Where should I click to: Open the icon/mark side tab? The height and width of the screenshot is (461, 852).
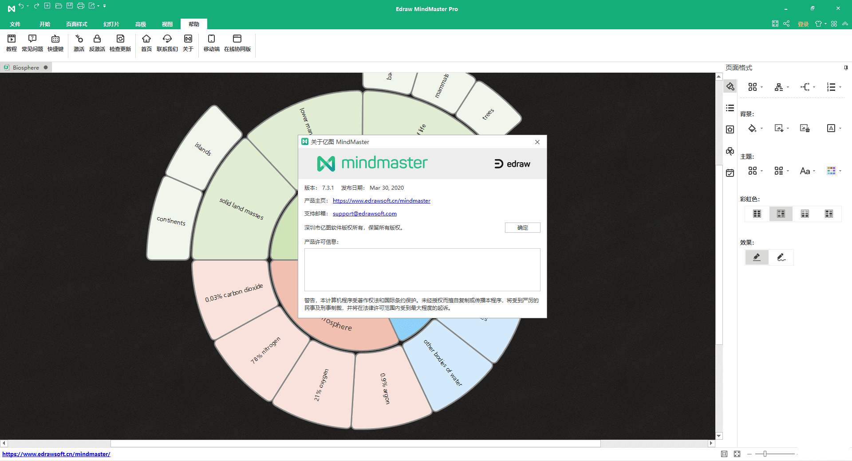(x=730, y=129)
